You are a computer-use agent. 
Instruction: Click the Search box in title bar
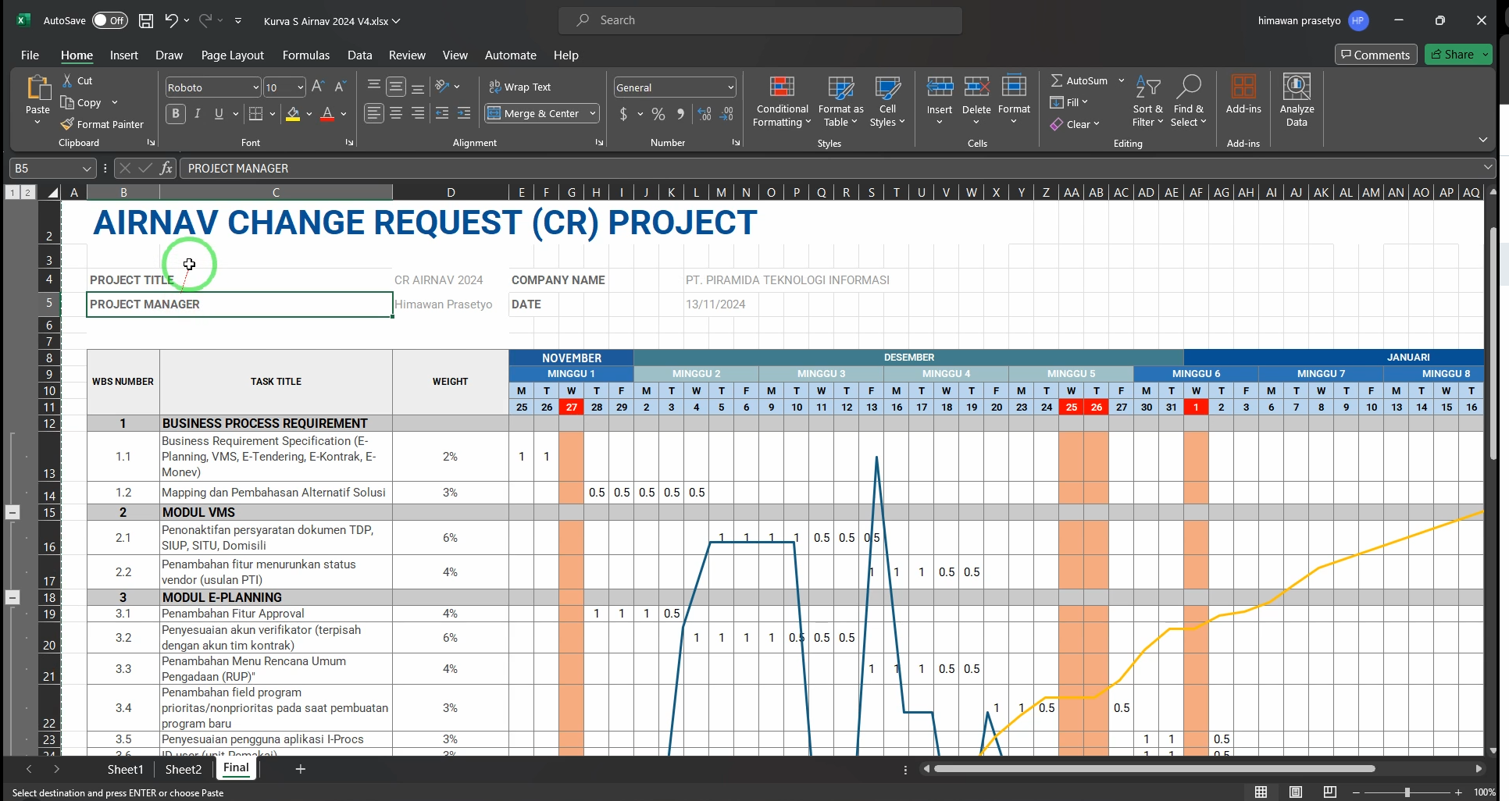click(760, 20)
